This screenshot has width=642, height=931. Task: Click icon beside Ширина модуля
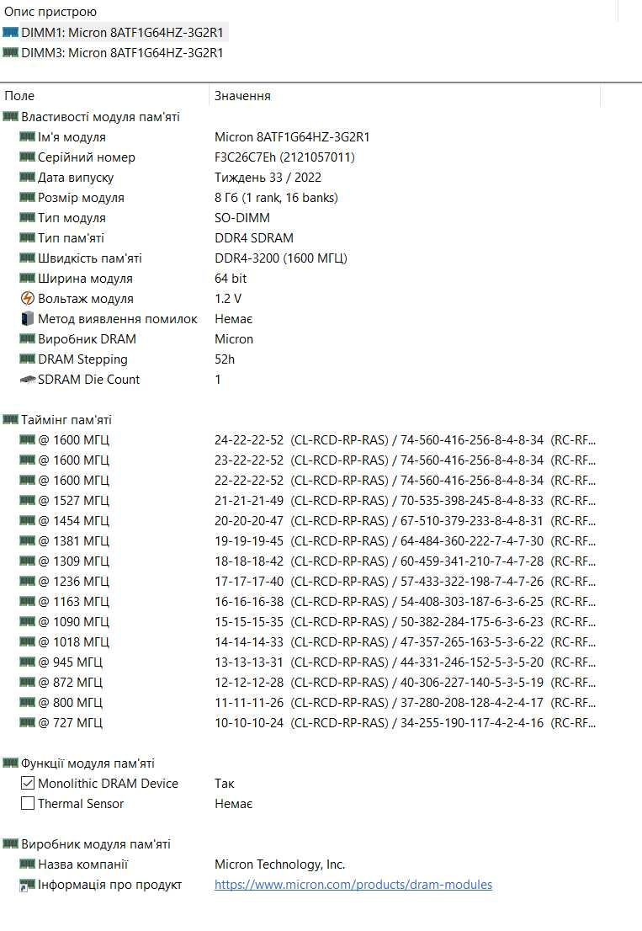[x=27, y=278]
